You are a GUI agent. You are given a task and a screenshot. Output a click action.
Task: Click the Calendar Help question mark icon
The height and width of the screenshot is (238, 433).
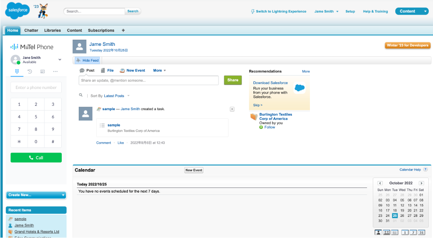coord(426,169)
